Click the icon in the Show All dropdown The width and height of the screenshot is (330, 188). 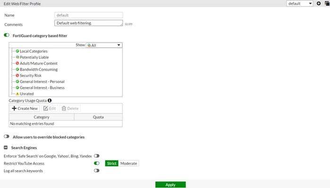(89, 45)
